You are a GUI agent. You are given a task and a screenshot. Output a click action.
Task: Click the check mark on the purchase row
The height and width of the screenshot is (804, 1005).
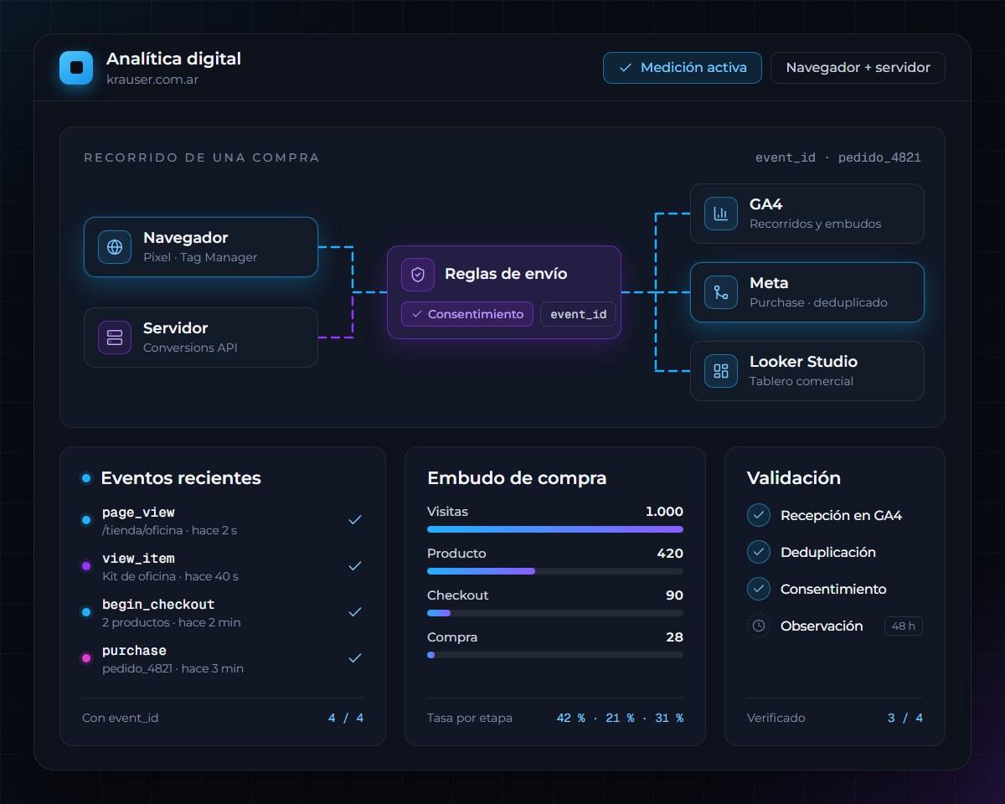[355, 658]
